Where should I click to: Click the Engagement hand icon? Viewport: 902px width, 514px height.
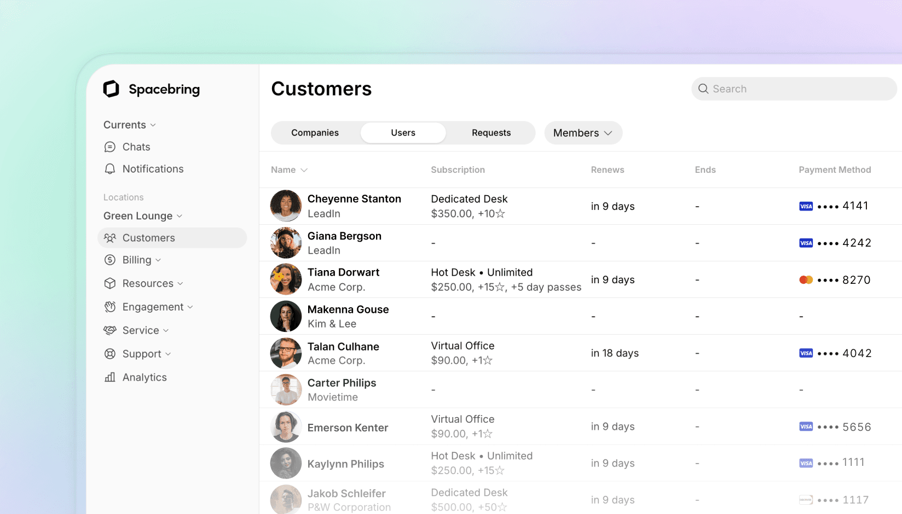(110, 307)
